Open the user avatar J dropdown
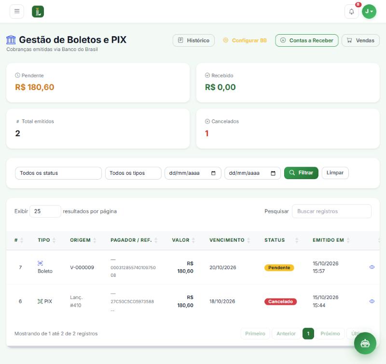 369,12
